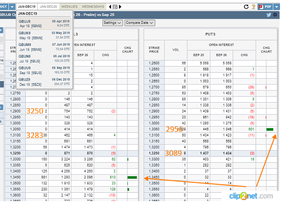Select GBUN9 Jul 19 contract
The width and height of the screenshot is (287, 204).
point(44,59)
